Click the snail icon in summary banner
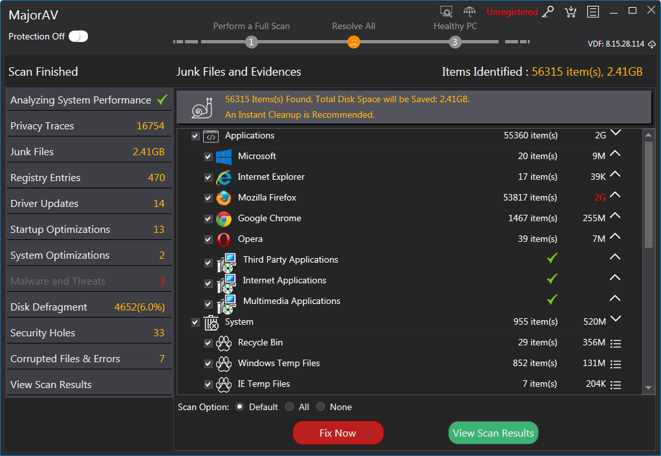 (202, 107)
